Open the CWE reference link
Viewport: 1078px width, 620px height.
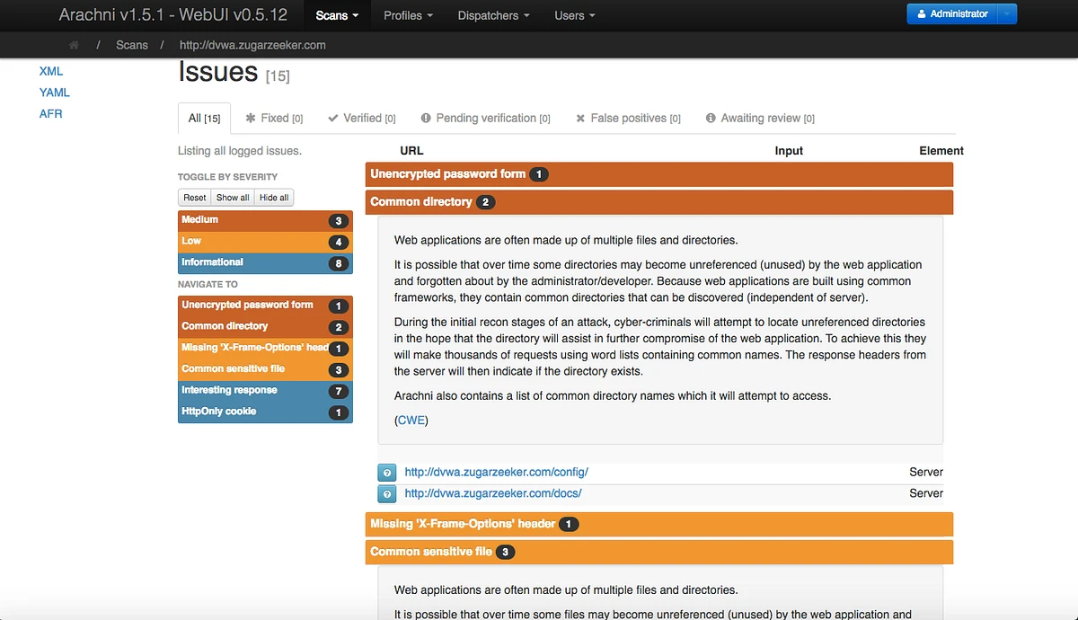411,420
